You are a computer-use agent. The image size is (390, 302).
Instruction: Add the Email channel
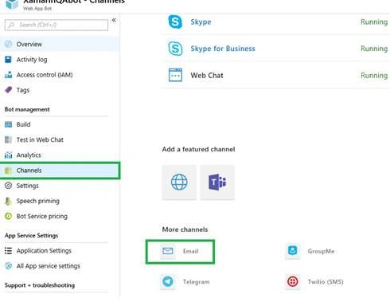(x=180, y=252)
